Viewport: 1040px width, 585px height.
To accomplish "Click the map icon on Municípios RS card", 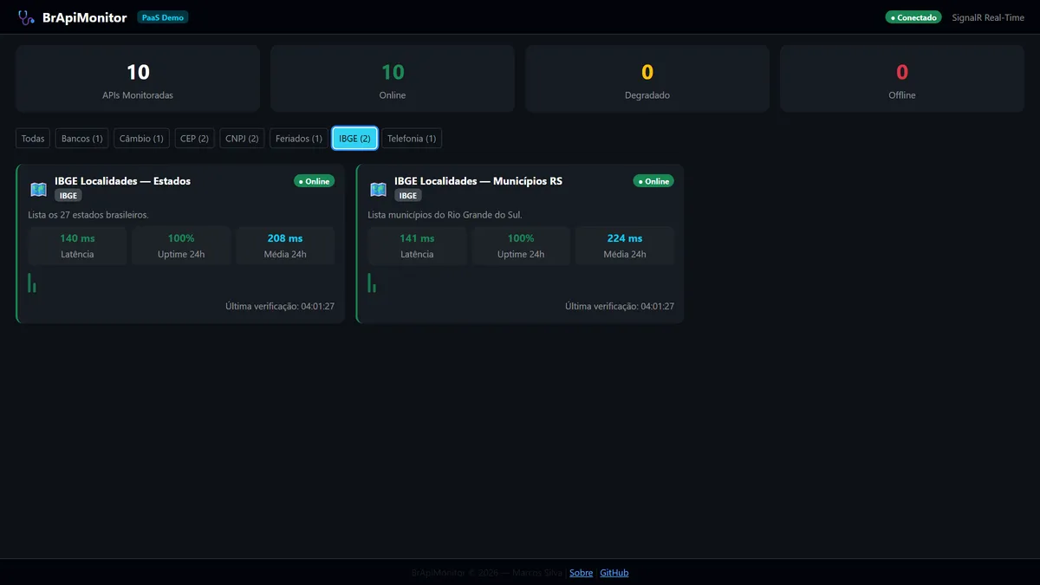I will coord(378,189).
